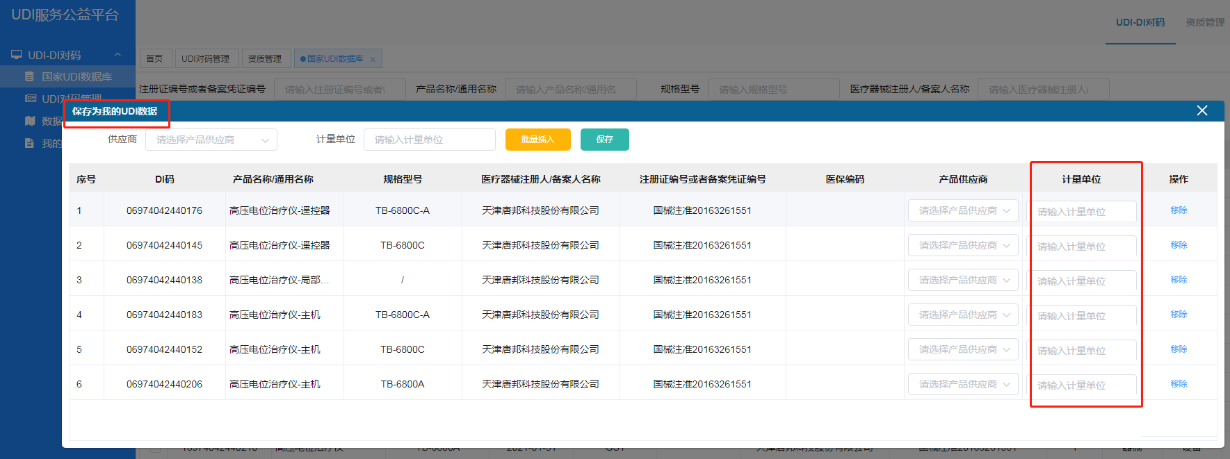Open the 供应商 dropdown at top of dialog

pos(211,140)
